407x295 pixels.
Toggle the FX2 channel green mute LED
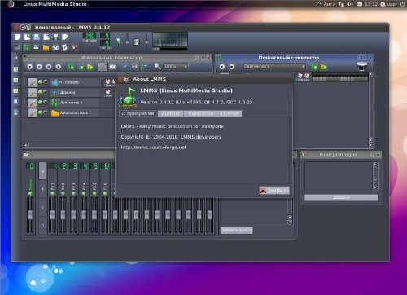point(63,193)
